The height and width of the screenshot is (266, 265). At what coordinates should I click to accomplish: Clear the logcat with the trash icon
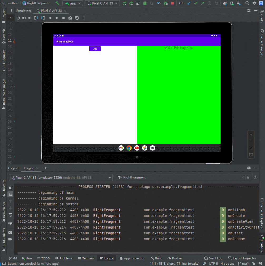[x=10, y=187]
